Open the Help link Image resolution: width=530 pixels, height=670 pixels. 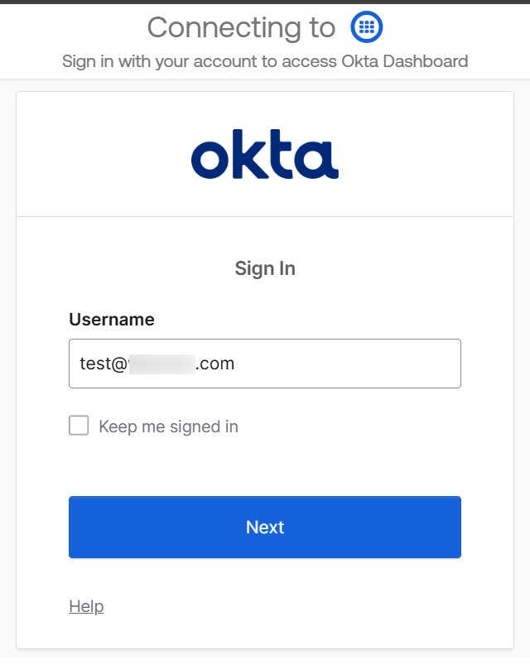tap(85, 605)
